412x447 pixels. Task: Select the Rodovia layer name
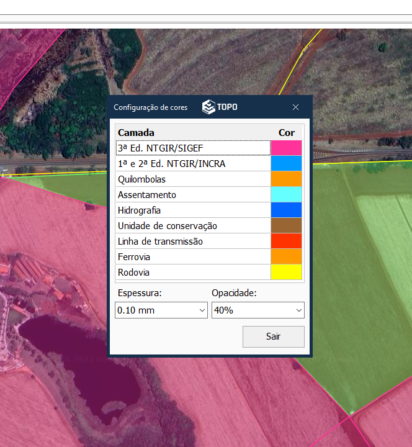tap(134, 272)
